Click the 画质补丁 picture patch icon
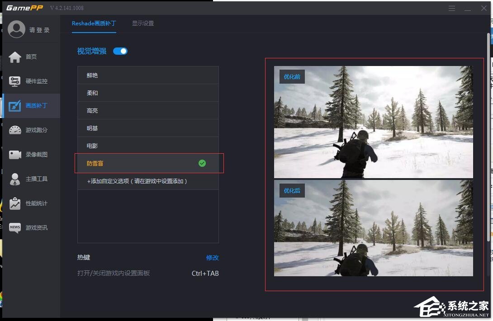 pyautogui.click(x=15, y=106)
